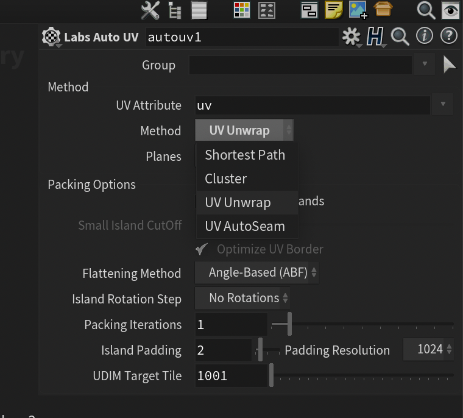
Task: Search parameters with the magnifier icon
Action: (x=400, y=37)
